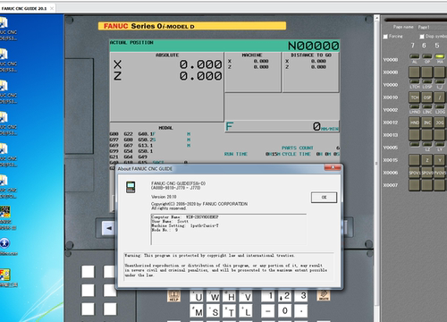447x322 pixels.
Task: Click the 2 key on numeric keypad
Action: click(x=284, y=296)
